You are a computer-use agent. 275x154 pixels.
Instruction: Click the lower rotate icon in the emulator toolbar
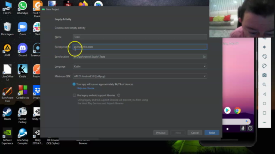(x=265, y=66)
